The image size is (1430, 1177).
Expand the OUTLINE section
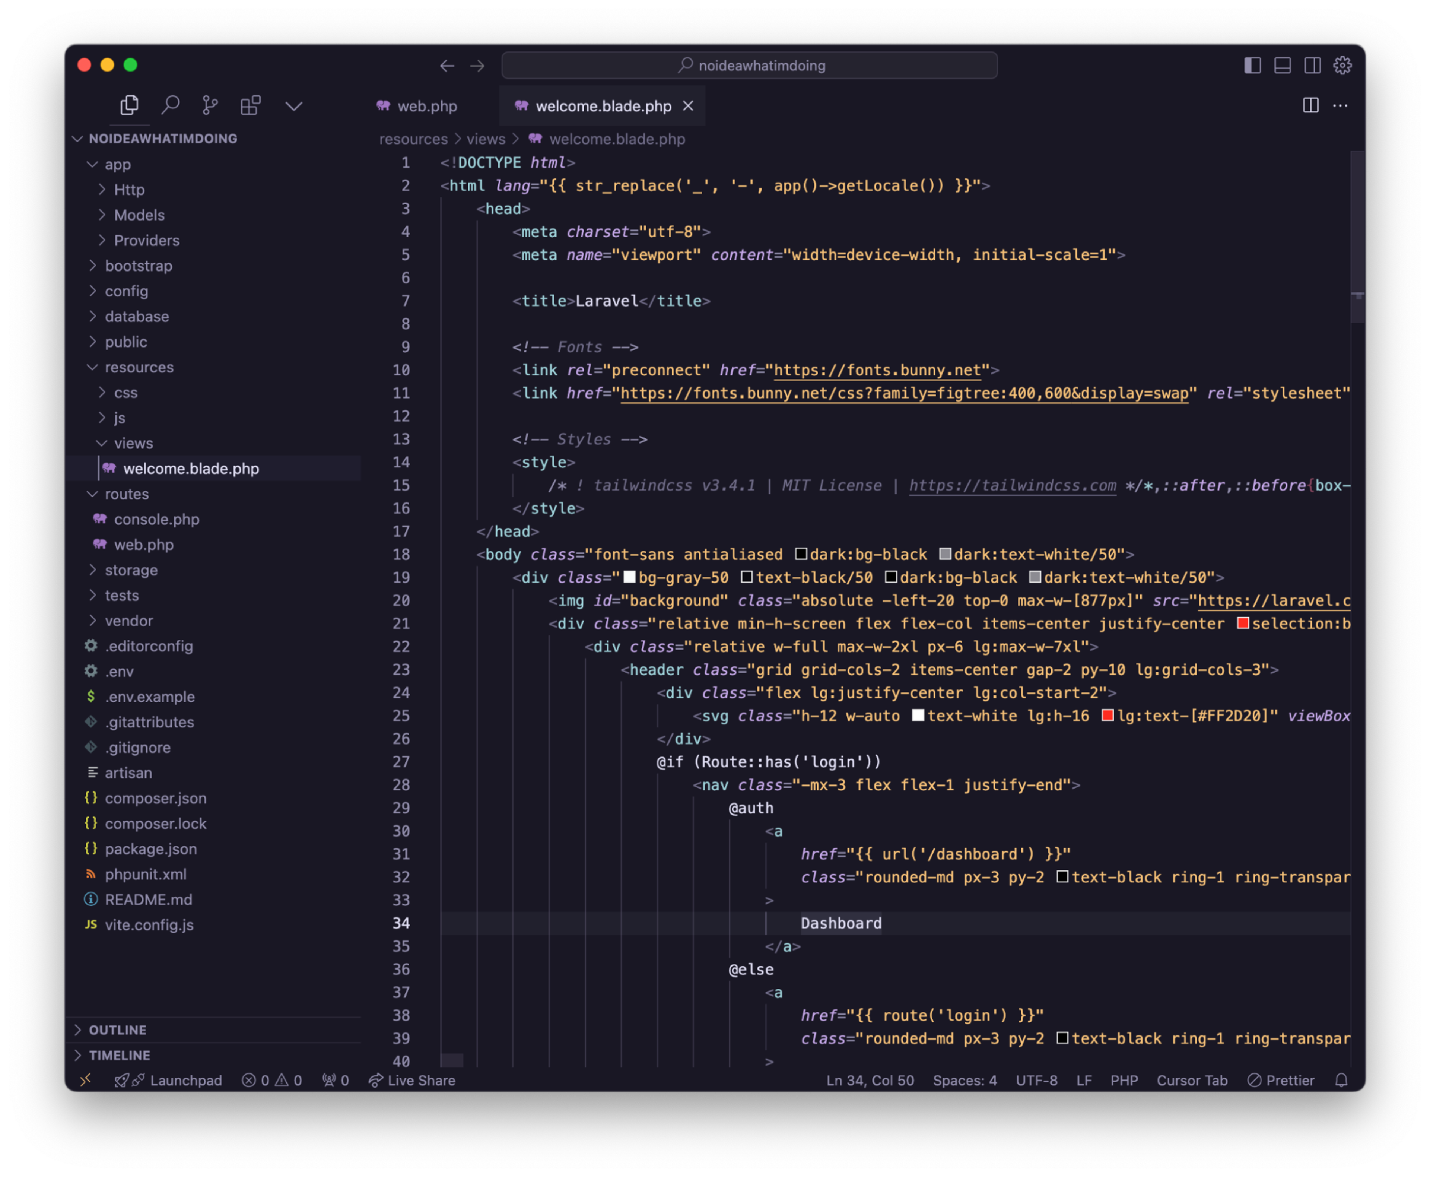[117, 1030]
